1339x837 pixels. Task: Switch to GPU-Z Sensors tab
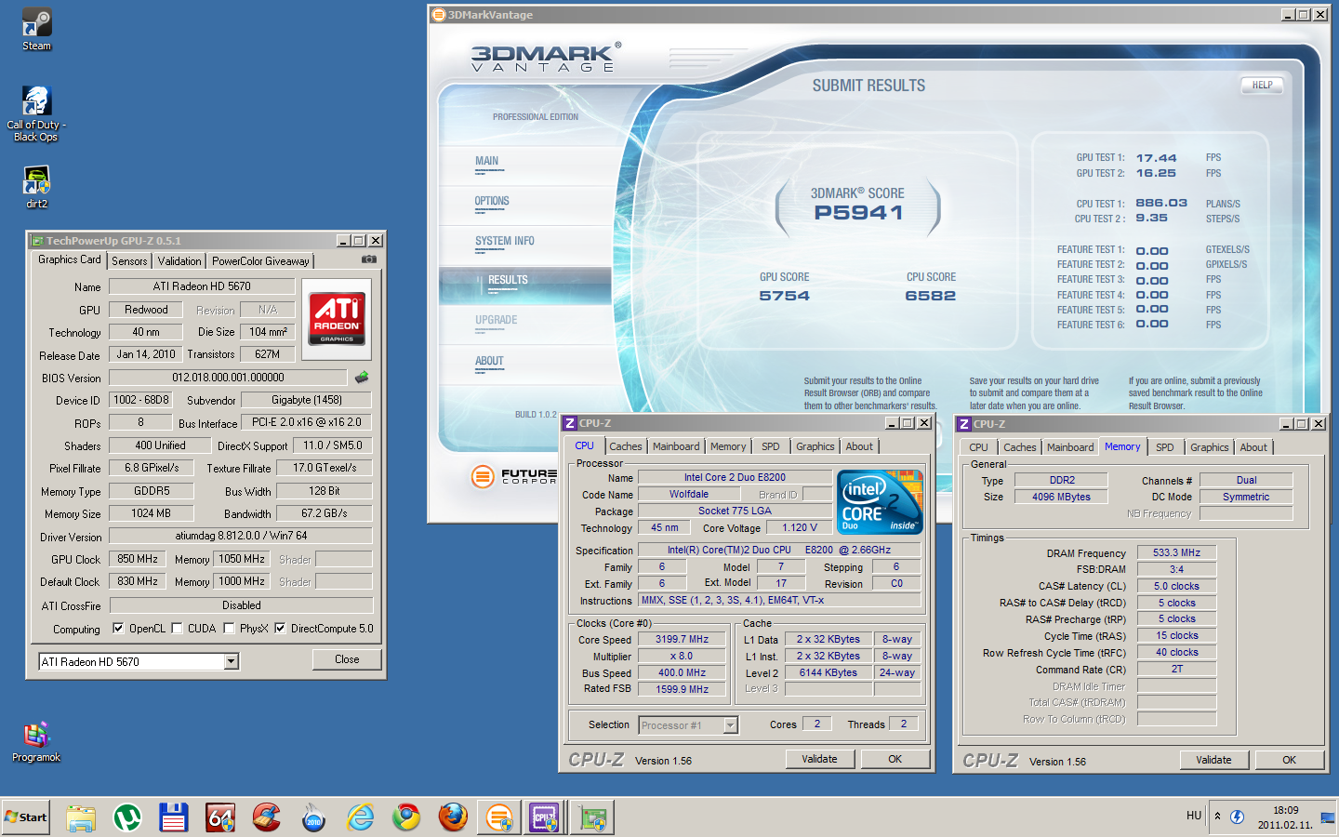click(x=129, y=261)
